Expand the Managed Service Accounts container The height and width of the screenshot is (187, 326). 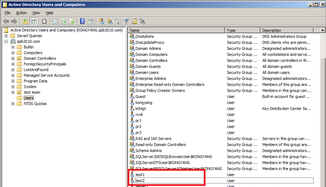click(13, 75)
